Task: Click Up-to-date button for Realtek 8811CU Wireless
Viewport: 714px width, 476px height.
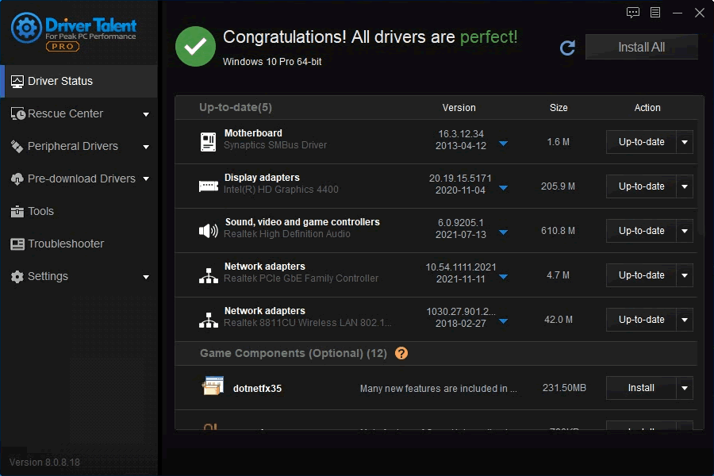Action: click(x=641, y=320)
